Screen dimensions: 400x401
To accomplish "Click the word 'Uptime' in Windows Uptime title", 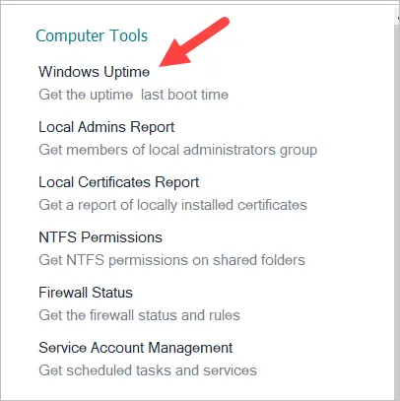I will click(126, 73).
